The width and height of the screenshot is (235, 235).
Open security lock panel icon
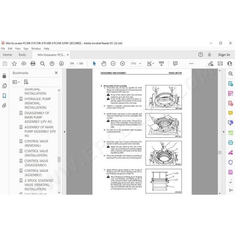(x=4, y=76)
